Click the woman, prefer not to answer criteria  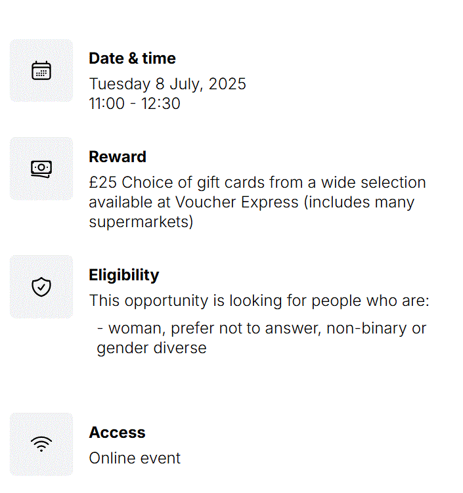261,329
